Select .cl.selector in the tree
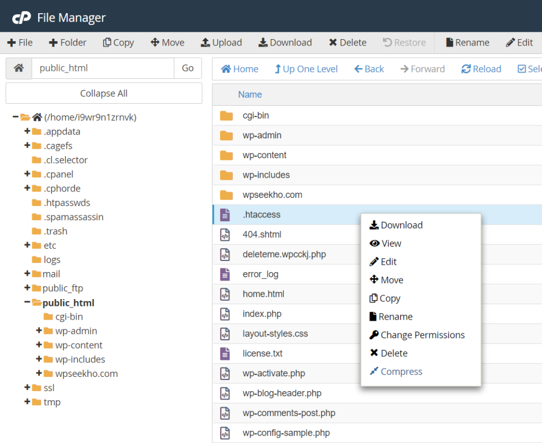The width and height of the screenshot is (542, 443). point(65,160)
